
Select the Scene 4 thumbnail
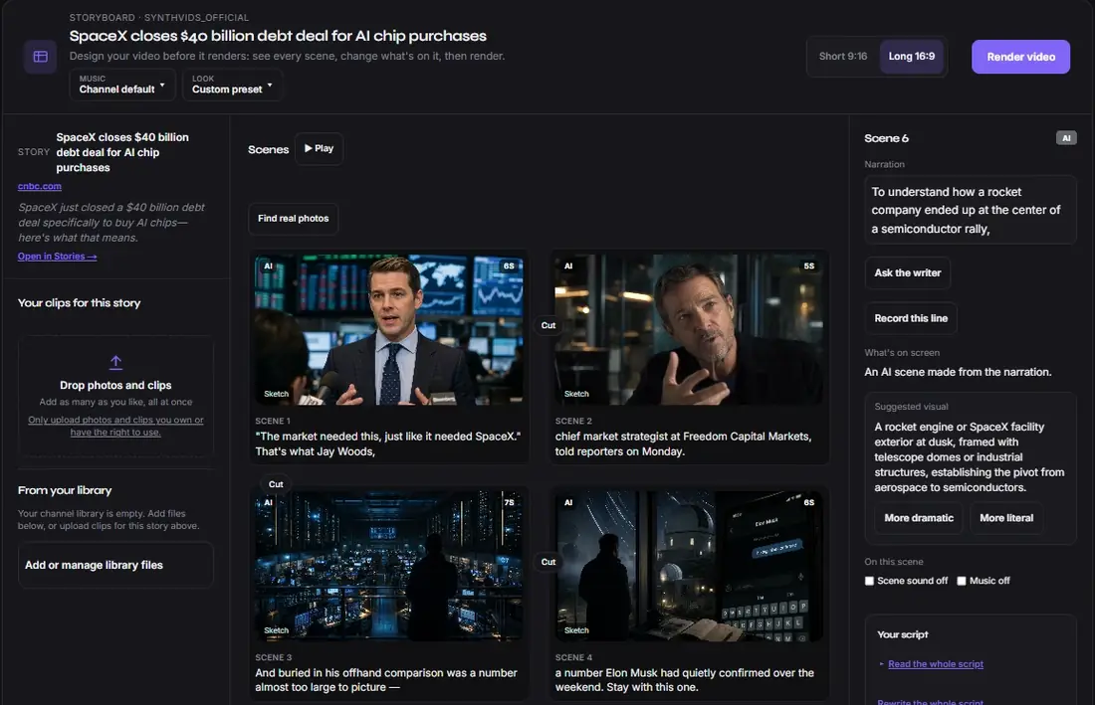coord(688,566)
